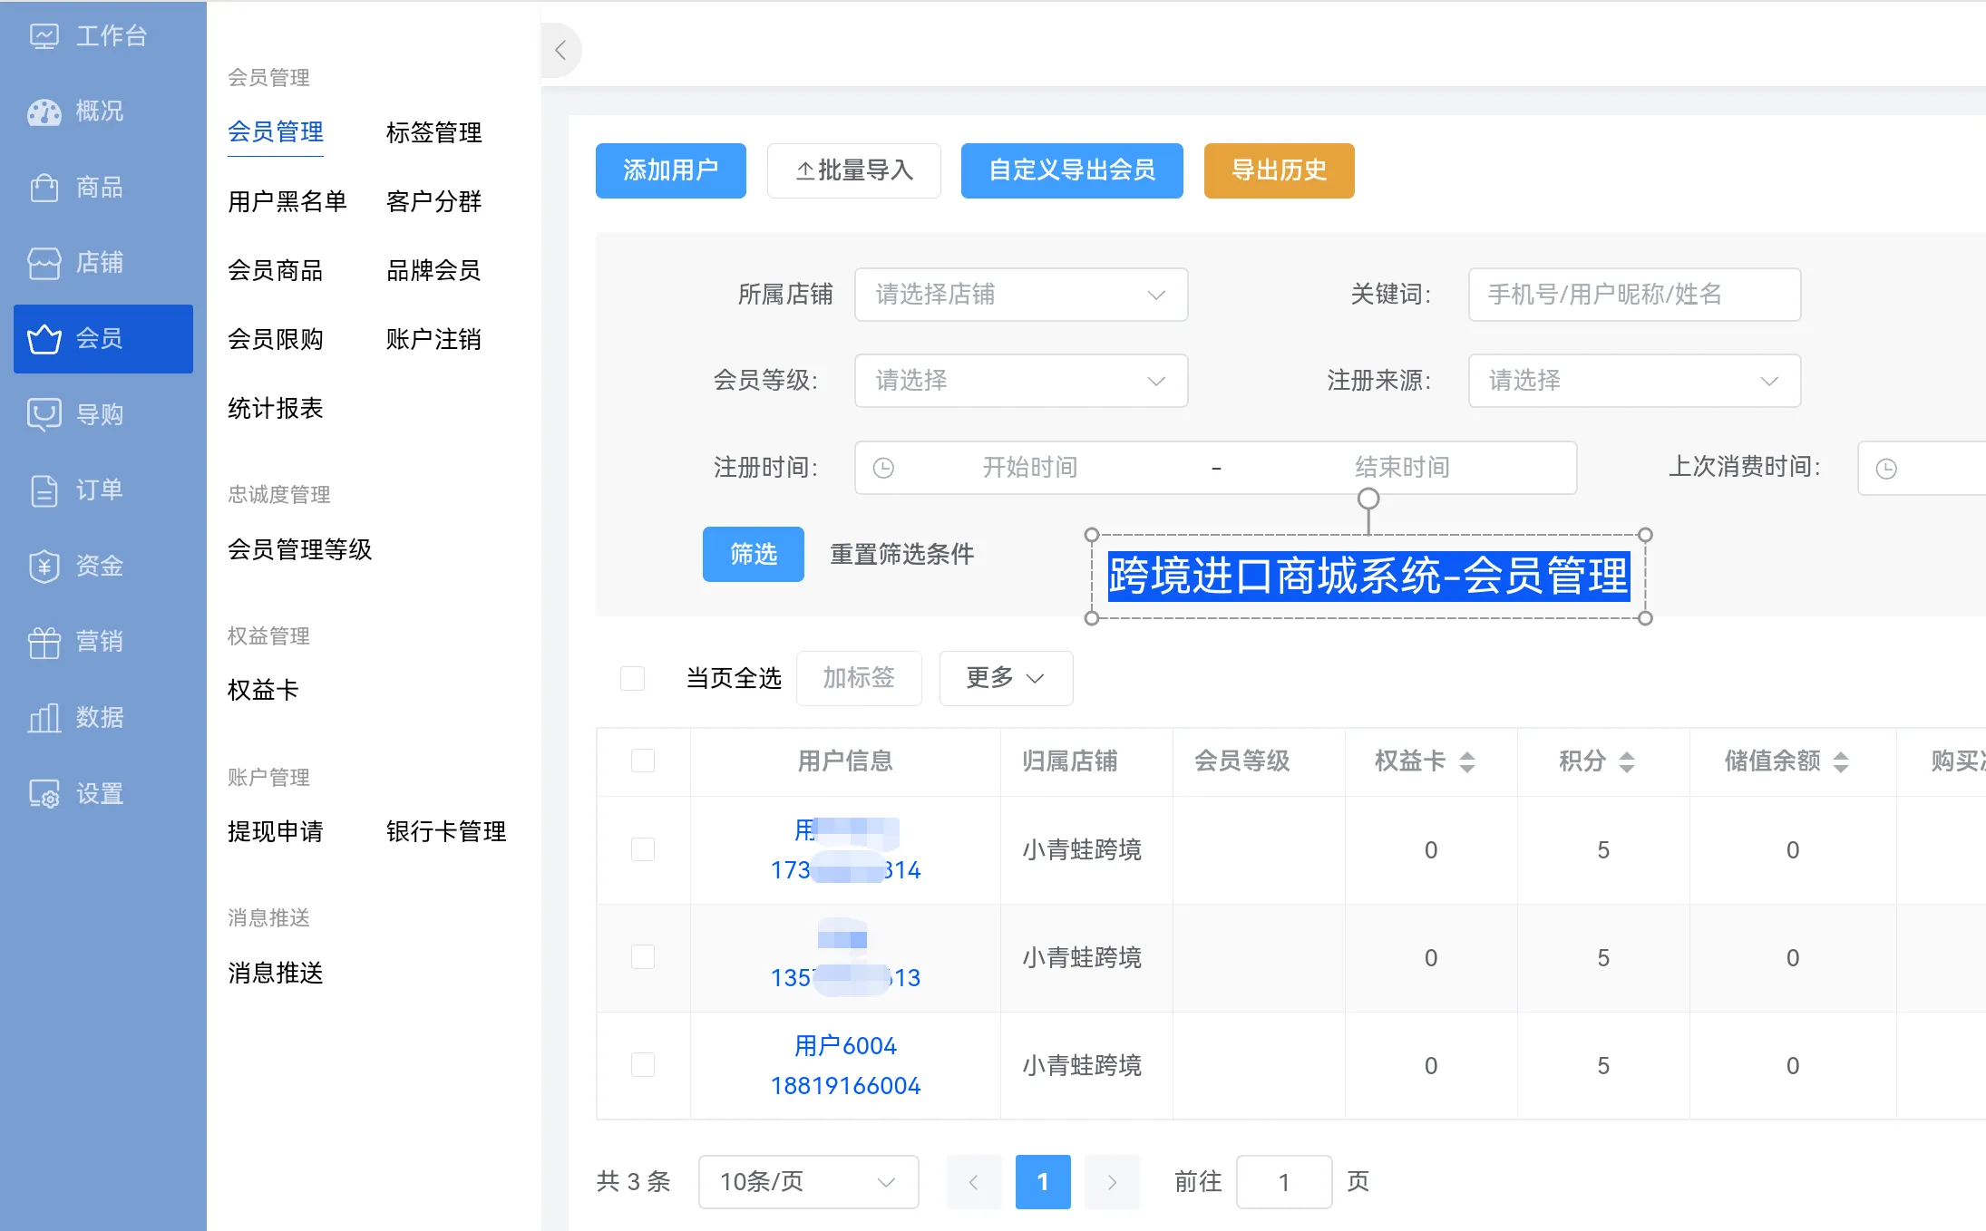Click phone number 18819166004 link
Viewport: 1986px width, 1231px height.
click(x=845, y=1086)
